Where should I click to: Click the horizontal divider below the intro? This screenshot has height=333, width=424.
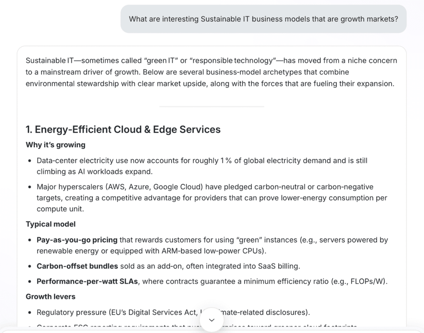point(211,107)
